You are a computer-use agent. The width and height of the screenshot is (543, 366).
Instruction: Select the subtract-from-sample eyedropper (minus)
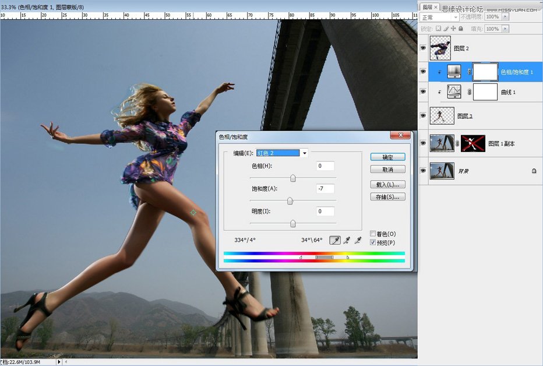pos(358,240)
